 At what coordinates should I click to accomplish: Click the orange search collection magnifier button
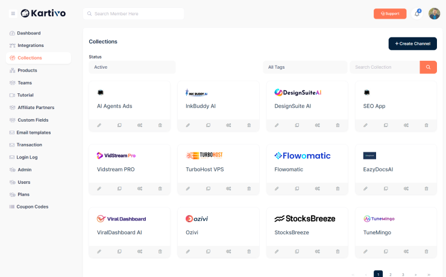[428, 67]
